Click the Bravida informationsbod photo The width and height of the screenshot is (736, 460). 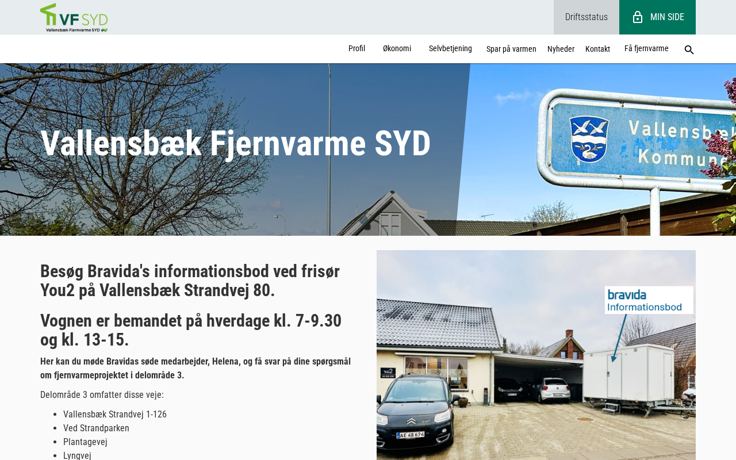[x=536, y=355]
